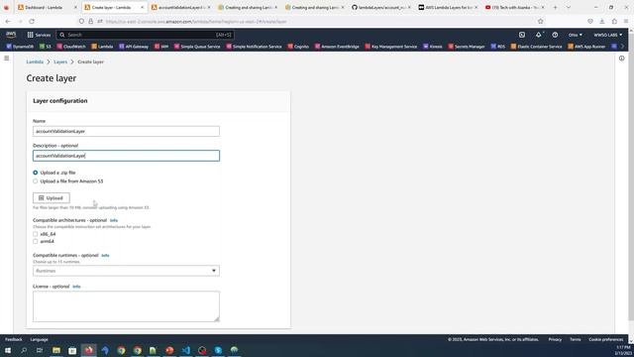Screen dimensions: 634x357
Task: Open S3 favorite shortcut
Action: point(46,47)
